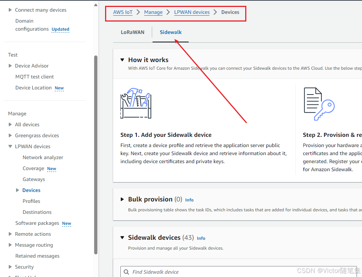Open Domain configurations page

click(32, 25)
